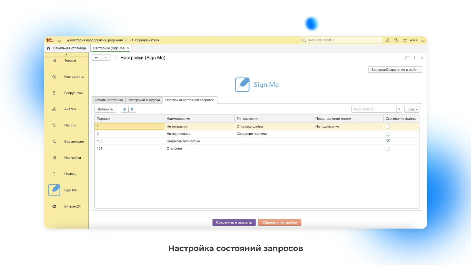Uncheck file download for Подписан полностью
The width and height of the screenshot is (471, 265).
387,141
